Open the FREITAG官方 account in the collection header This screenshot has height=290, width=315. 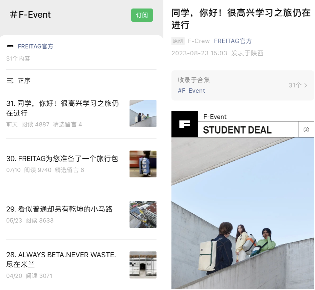[x=35, y=46]
